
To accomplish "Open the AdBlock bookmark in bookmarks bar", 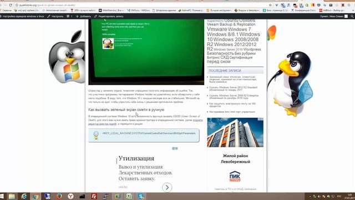I will pos(332,11).
